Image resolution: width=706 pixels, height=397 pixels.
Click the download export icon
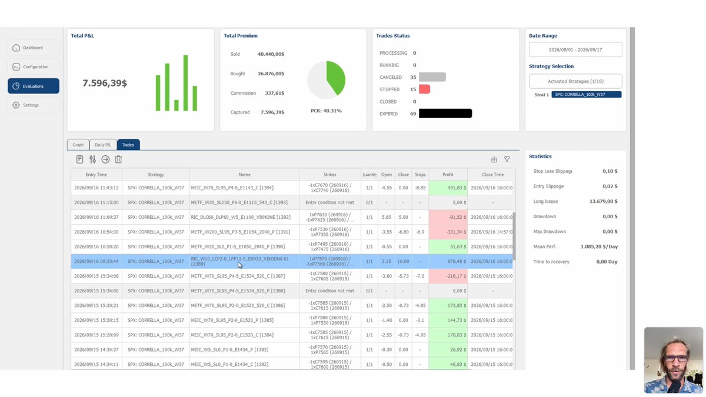[x=494, y=159]
